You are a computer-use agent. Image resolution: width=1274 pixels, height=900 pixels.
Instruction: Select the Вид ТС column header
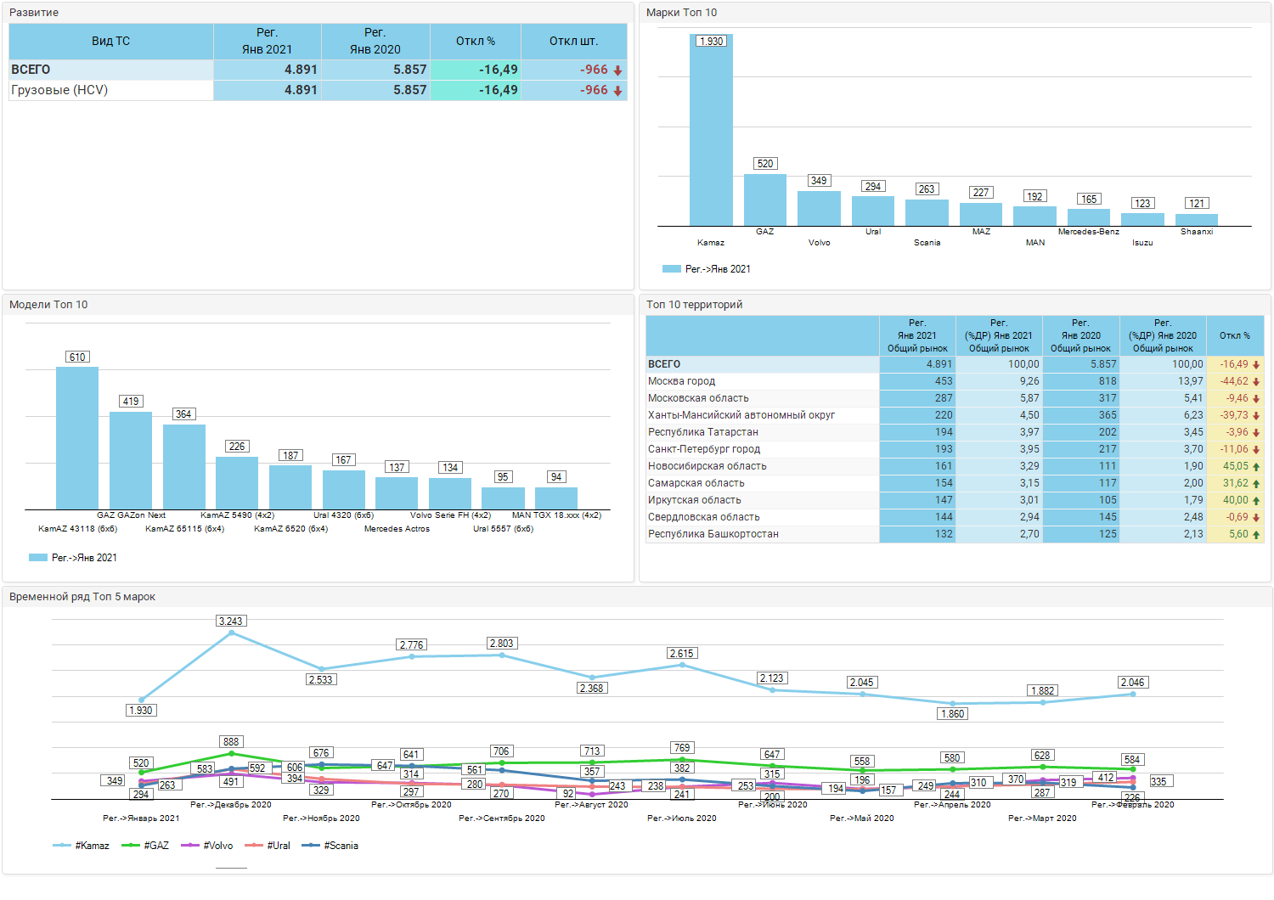(111, 41)
